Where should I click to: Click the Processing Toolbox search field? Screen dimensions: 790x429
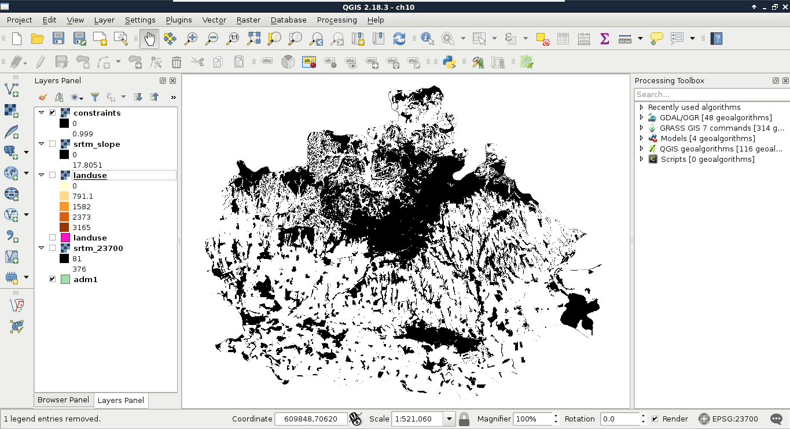tap(711, 94)
